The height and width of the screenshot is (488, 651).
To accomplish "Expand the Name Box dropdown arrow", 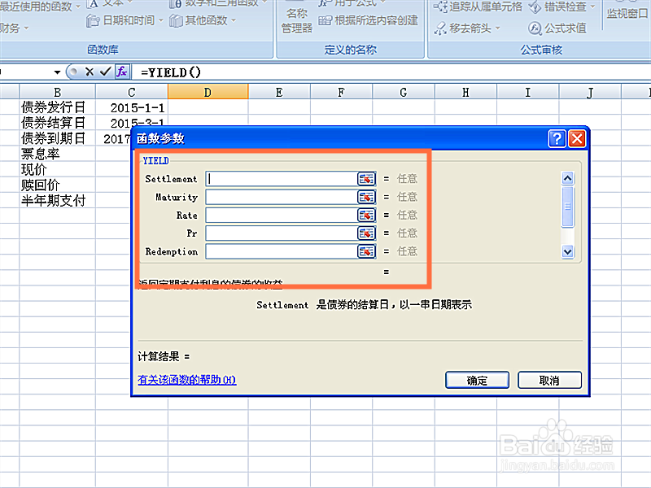I will 57,72.
